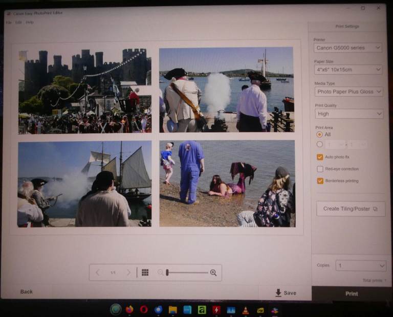This screenshot has height=317, width=393.
Task: Enable Red-eye correction checkbox
Action: pyautogui.click(x=320, y=169)
